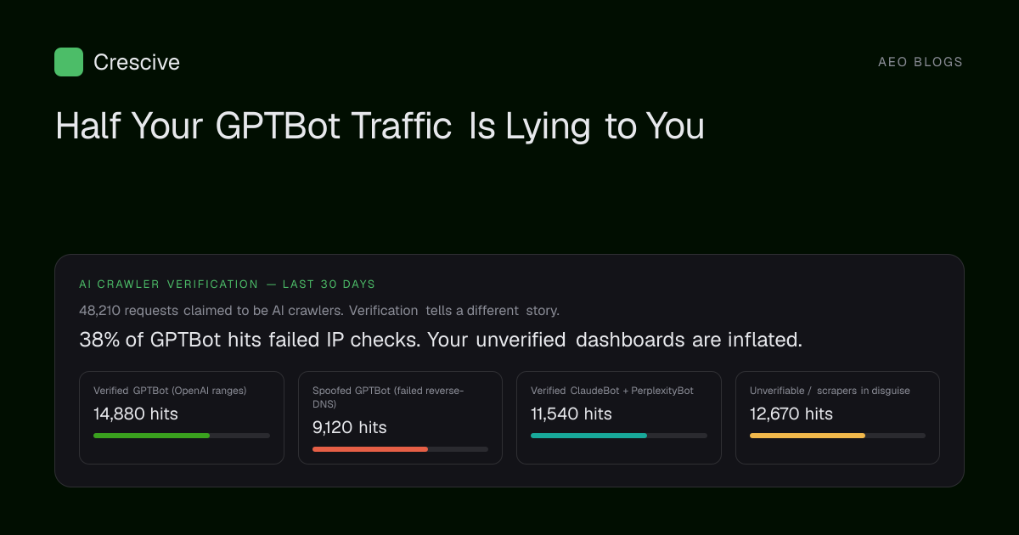Open the Unverifiable scrapers in disguise card
Screen dimensions: 1019x535
tap(837, 418)
